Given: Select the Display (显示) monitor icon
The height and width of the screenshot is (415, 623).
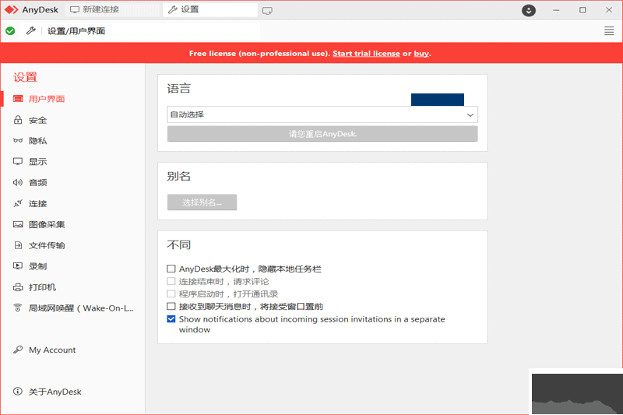Looking at the screenshot, I should [x=18, y=161].
